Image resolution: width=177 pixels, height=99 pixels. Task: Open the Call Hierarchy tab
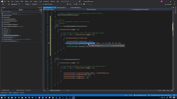coord(4,93)
